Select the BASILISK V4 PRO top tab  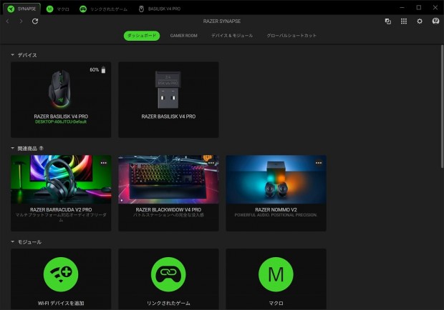160,9
